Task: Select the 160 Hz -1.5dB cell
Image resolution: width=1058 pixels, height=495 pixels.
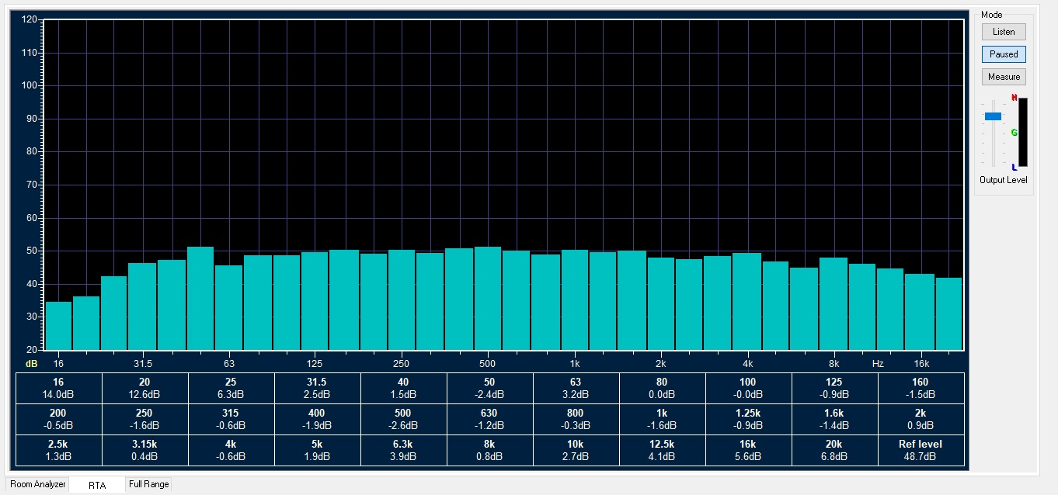Action: (921, 388)
